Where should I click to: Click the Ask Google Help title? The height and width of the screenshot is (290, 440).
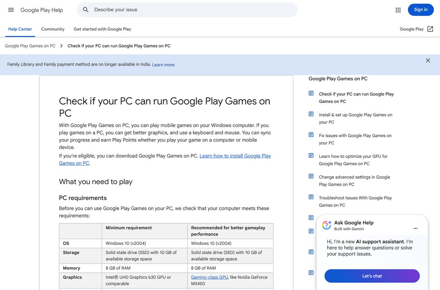[x=354, y=223]
